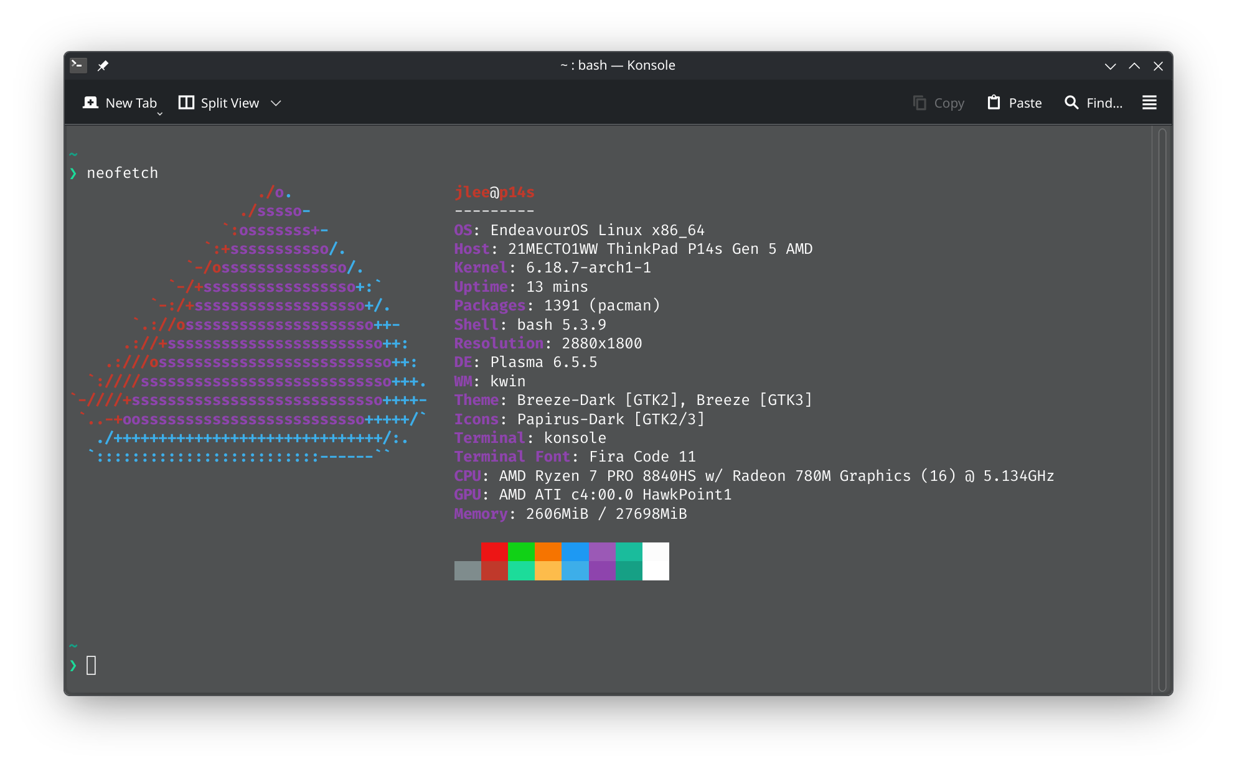Click the window title text
Image resolution: width=1237 pixels, height=772 pixels.
tap(618, 65)
